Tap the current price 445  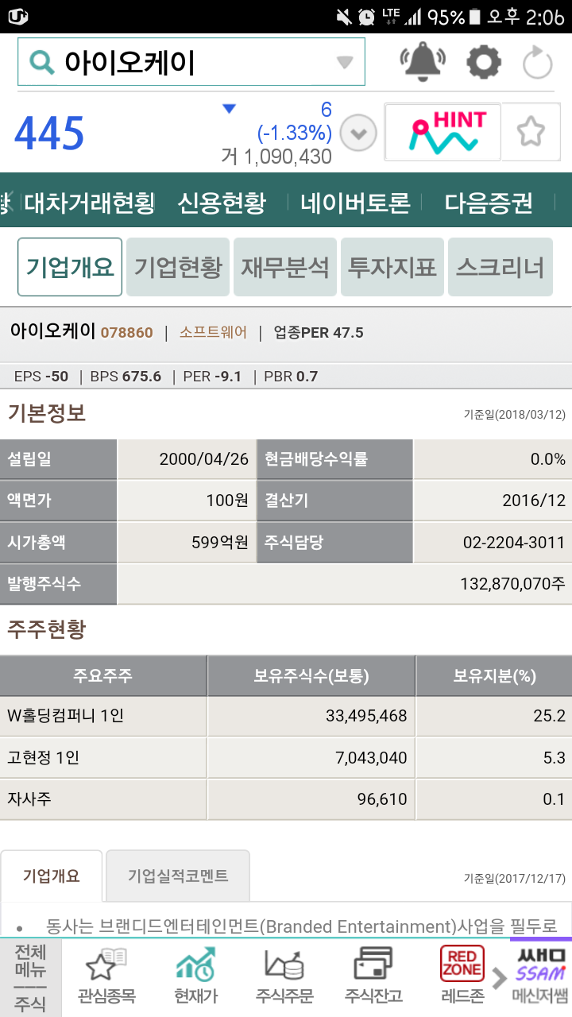click(x=49, y=133)
